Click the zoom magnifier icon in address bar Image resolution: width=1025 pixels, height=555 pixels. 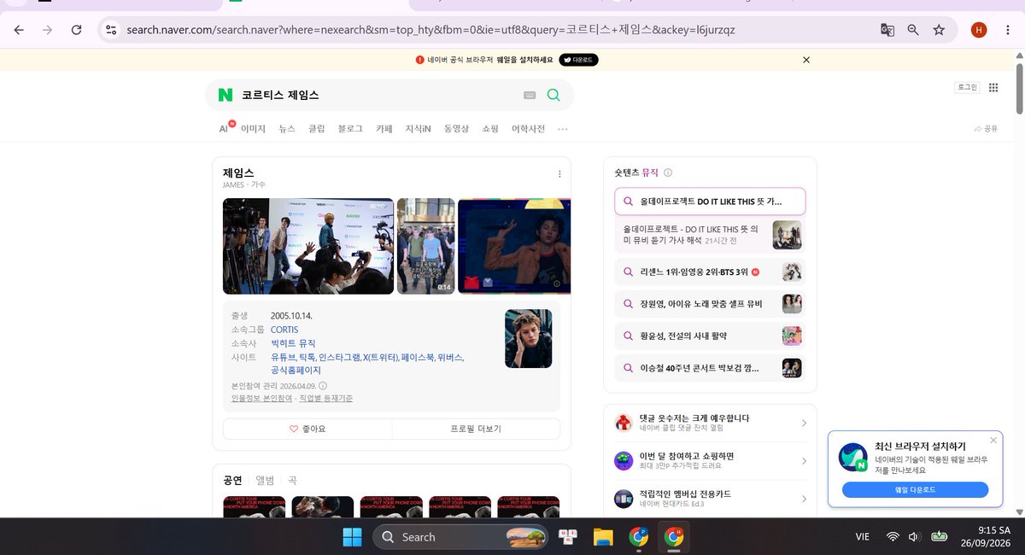913,30
